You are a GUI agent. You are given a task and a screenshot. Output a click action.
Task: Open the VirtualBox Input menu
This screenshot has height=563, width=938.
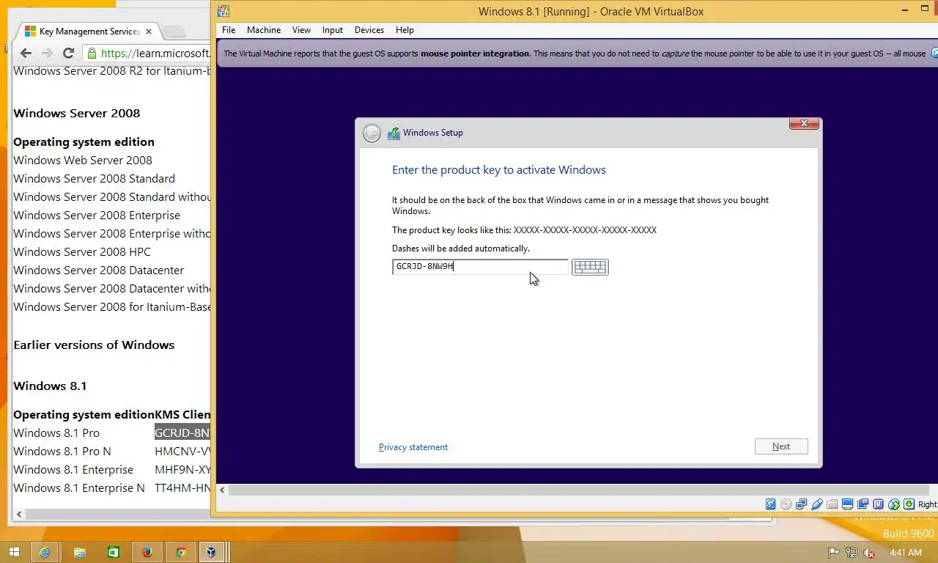click(333, 30)
